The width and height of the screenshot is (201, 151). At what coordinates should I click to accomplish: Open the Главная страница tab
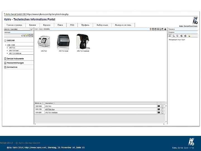pos(14,25)
